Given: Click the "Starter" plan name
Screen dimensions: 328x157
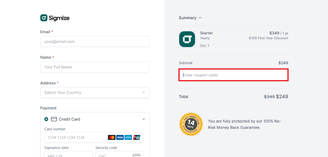Looking at the screenshot, I should click(207, 33).
